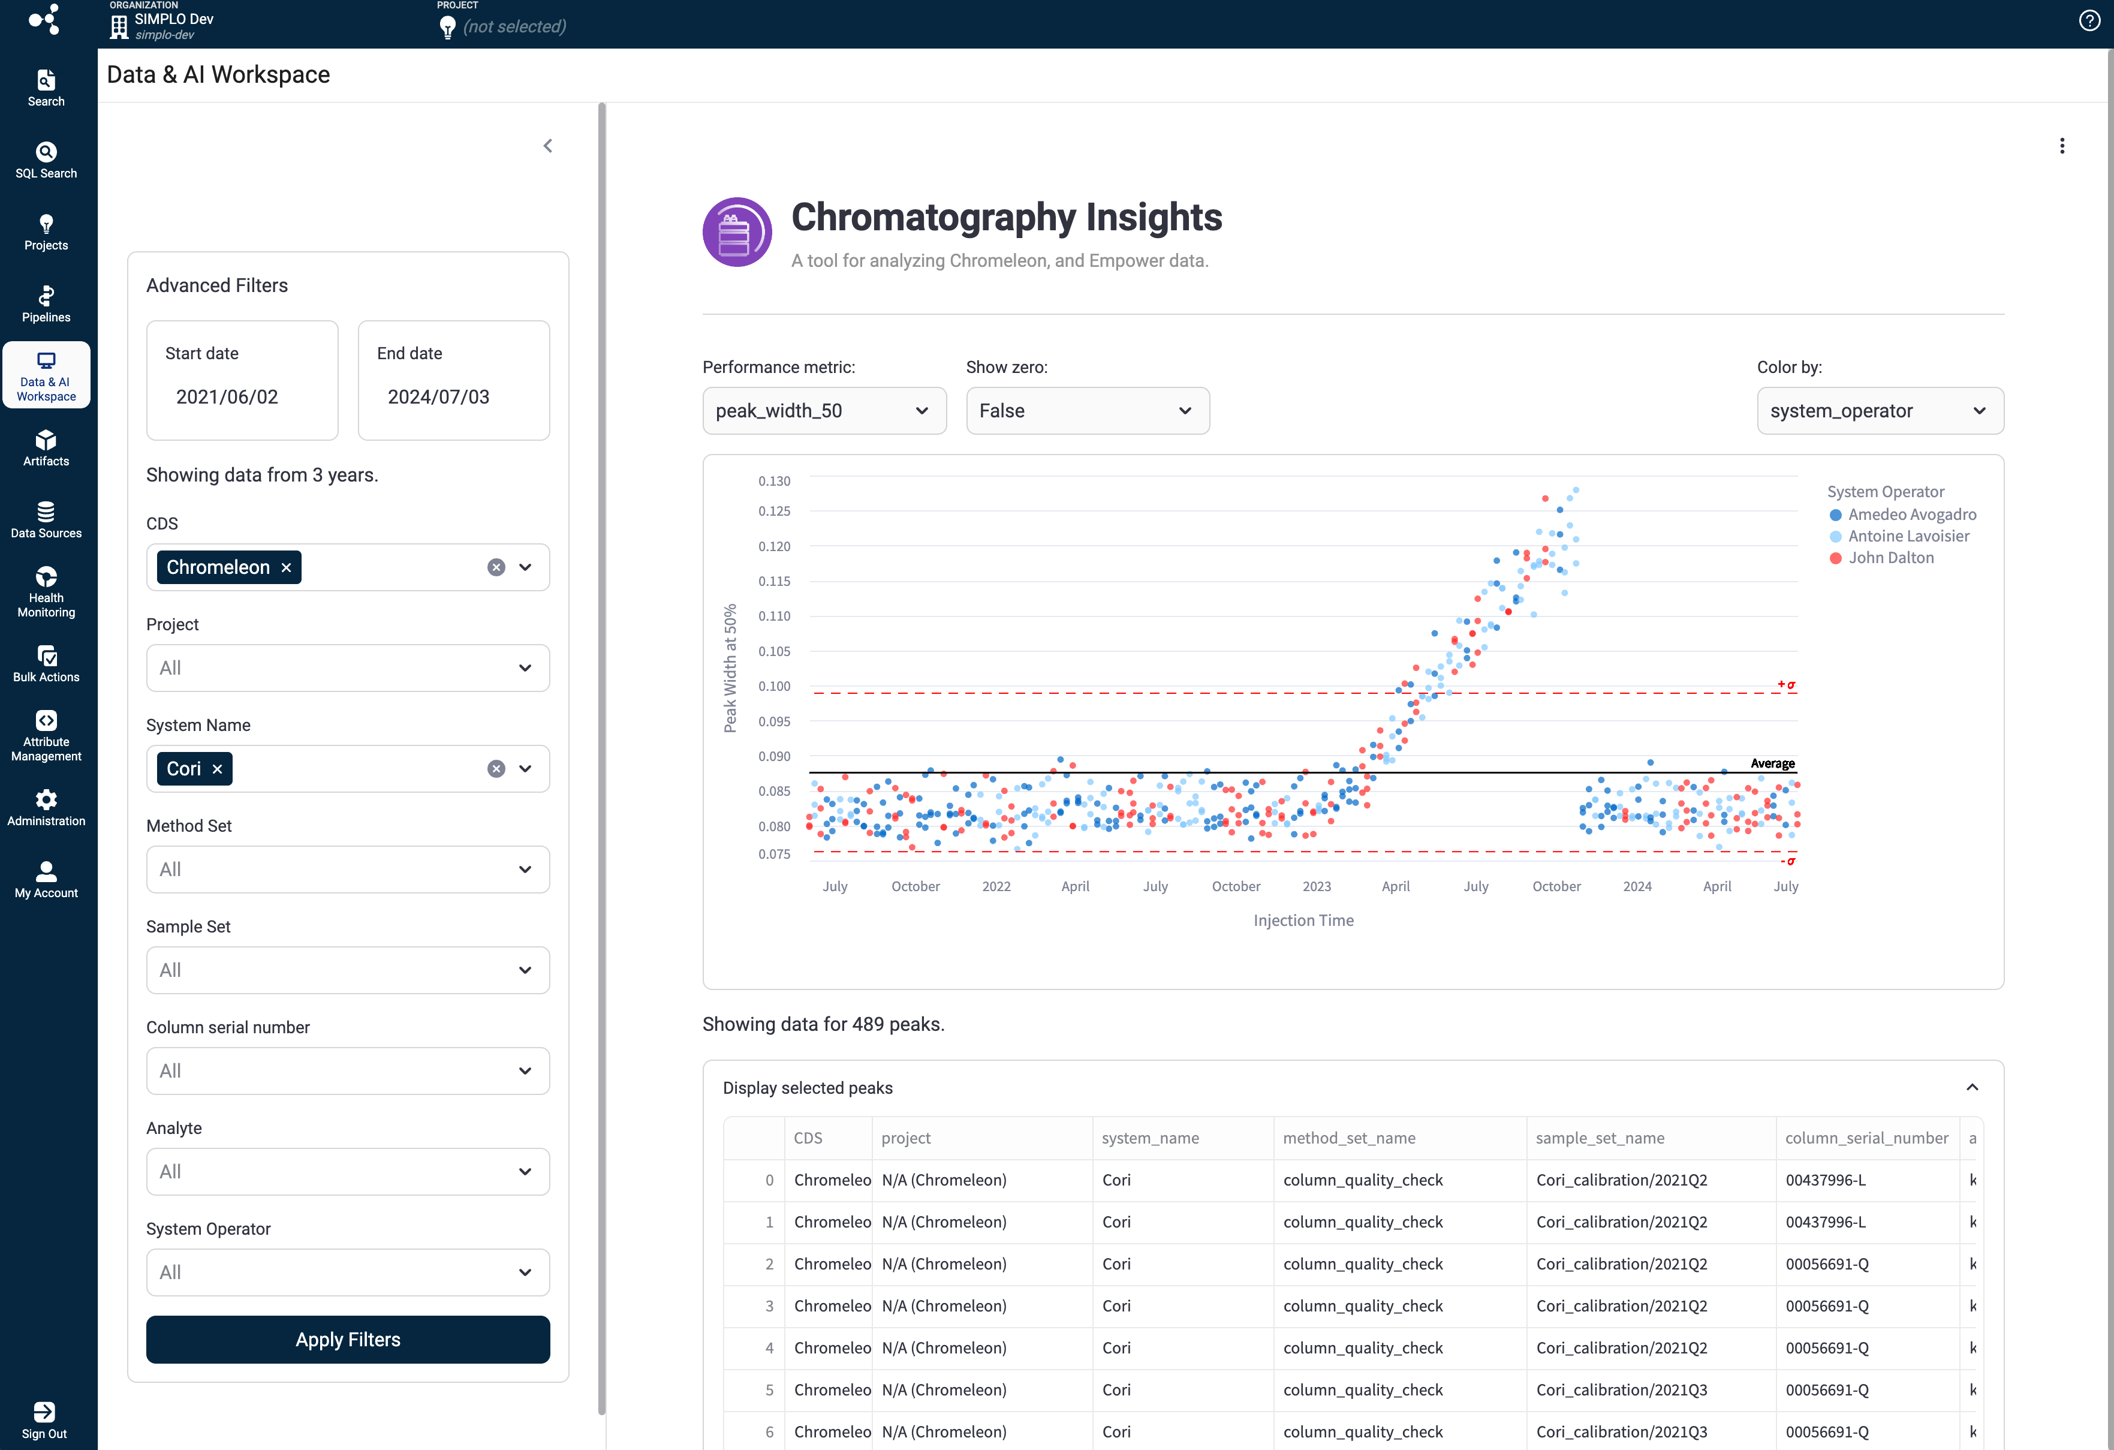
Task: Remove the Cori tag
Action: pyautogui.click(x=218, y=769)
